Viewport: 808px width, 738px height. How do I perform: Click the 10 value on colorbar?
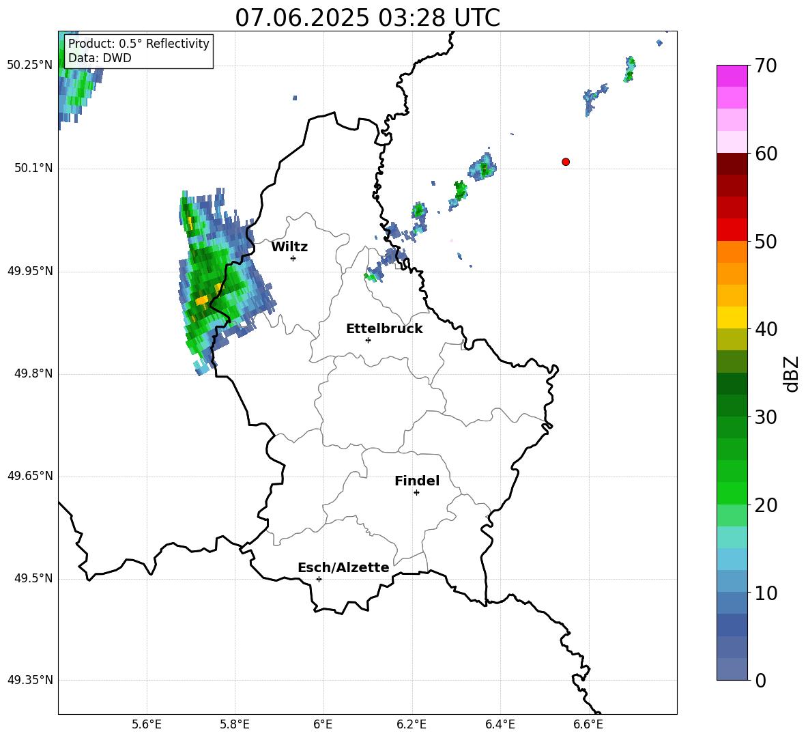(x=766, y=593)
